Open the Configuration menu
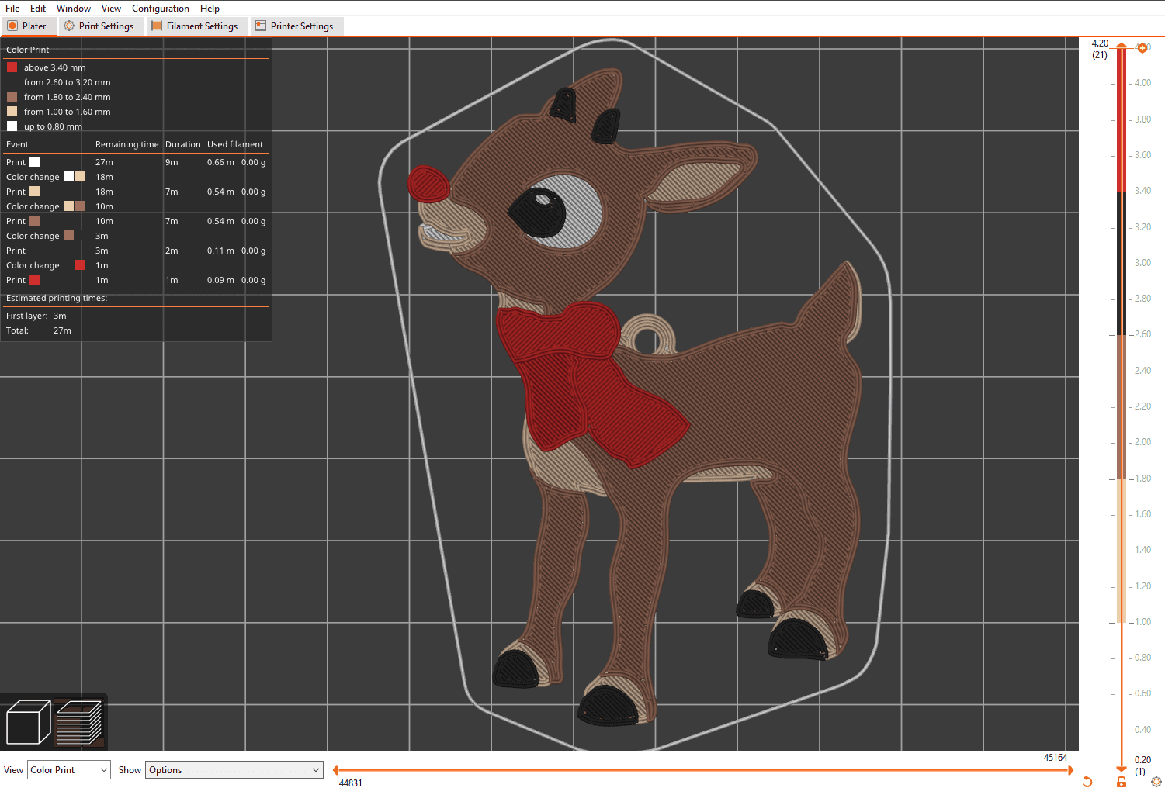This screenshot has width=1165, height=788. pos(161,9)
